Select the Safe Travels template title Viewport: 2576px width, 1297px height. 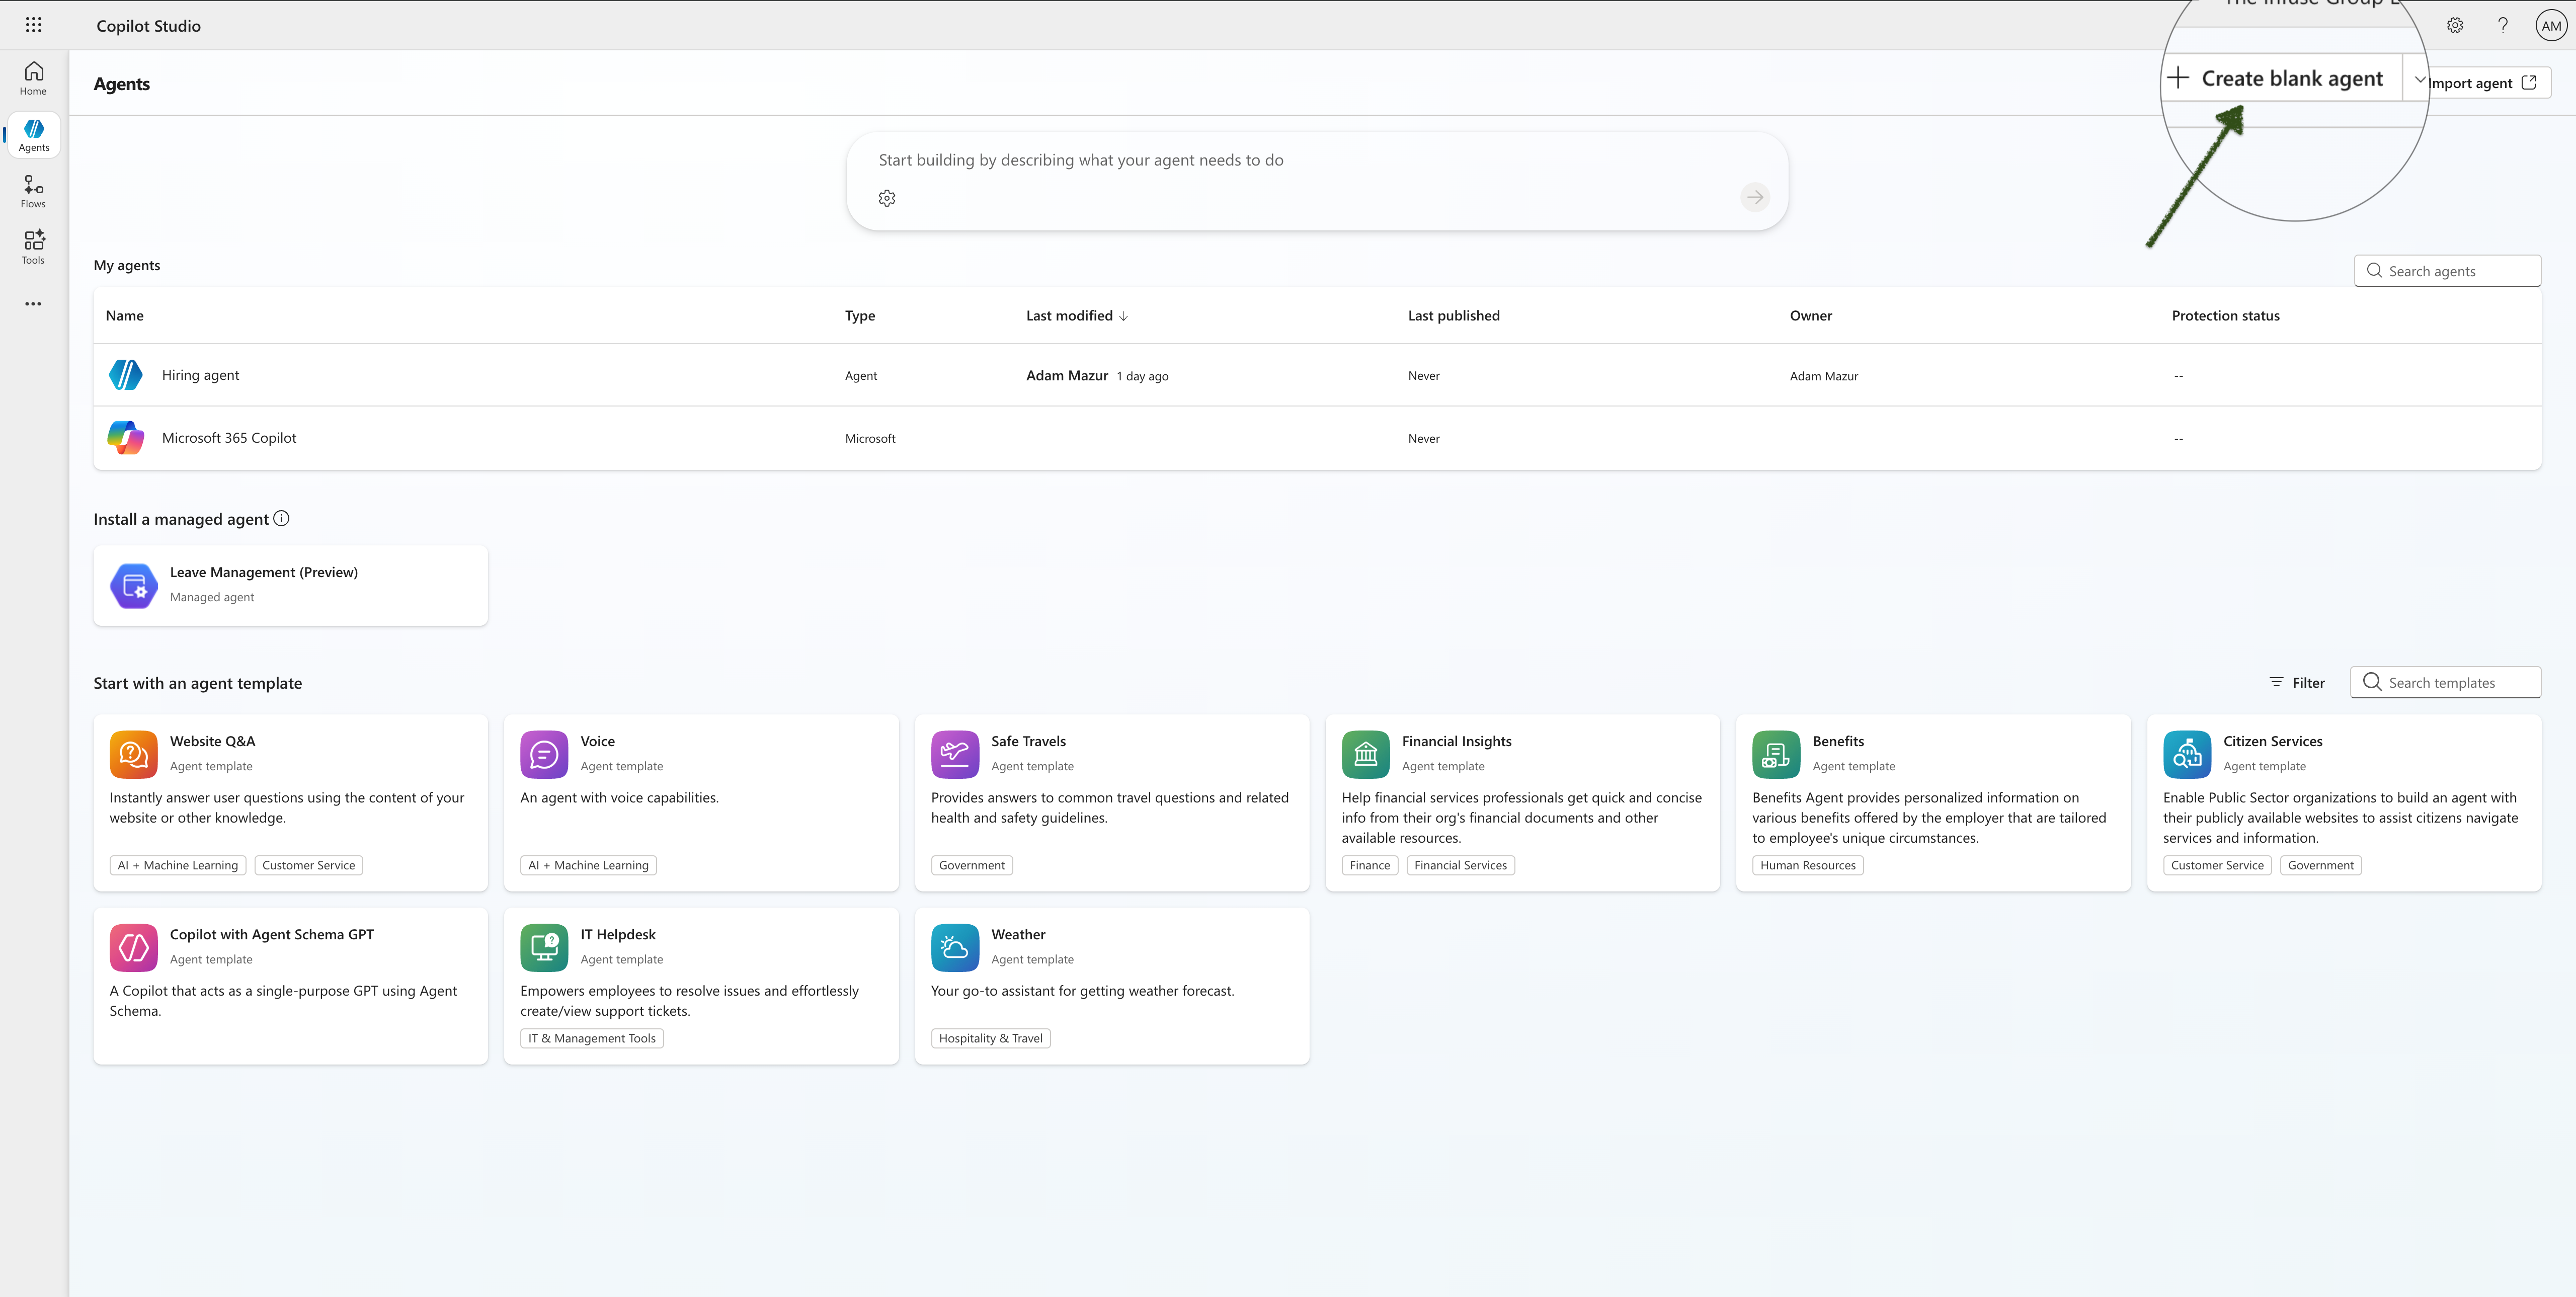[x=1028, y=741]
